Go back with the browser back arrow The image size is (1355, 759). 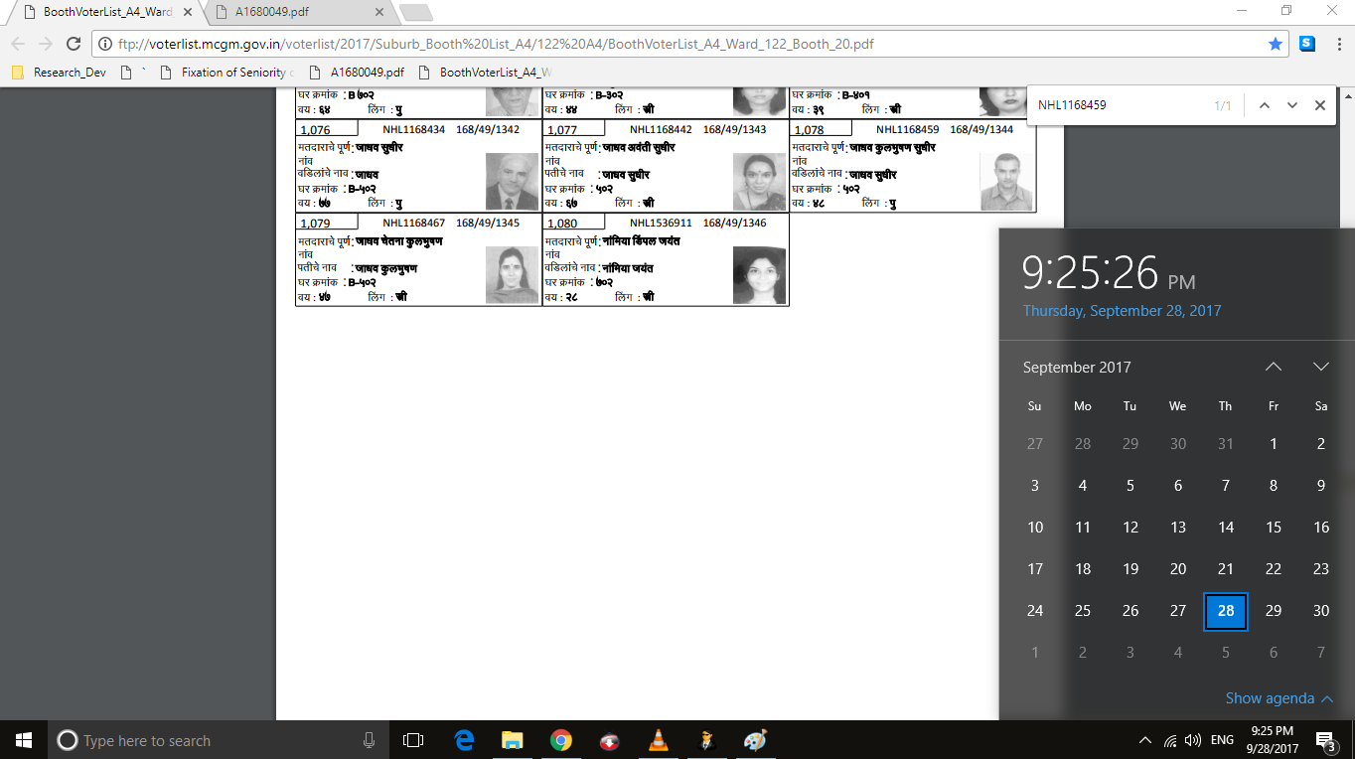(x=18, y=44)
